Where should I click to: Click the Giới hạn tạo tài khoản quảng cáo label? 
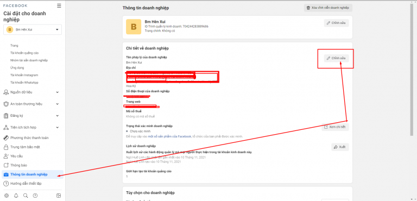pyautogui.click(x=149, y=171)
